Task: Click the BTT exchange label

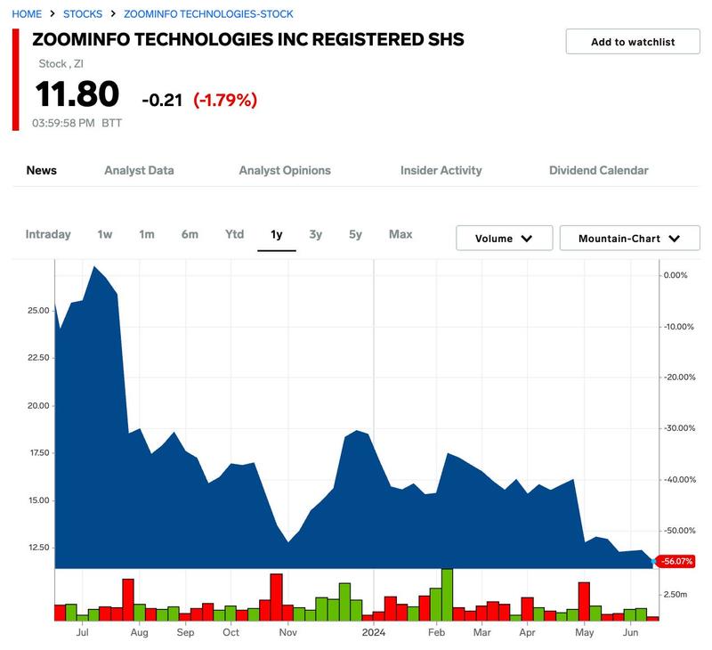Action: coord(112,123)
